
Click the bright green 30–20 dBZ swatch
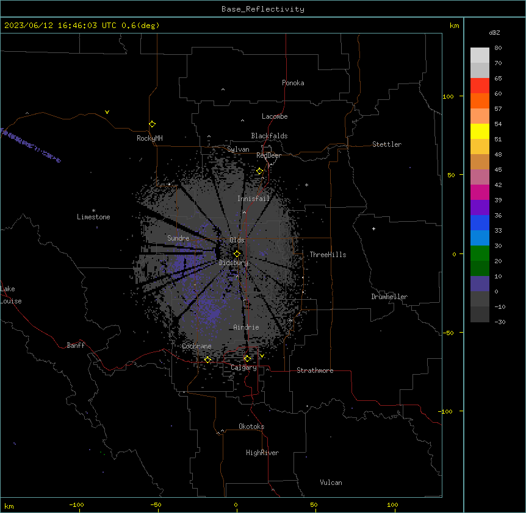pos(480,253)
